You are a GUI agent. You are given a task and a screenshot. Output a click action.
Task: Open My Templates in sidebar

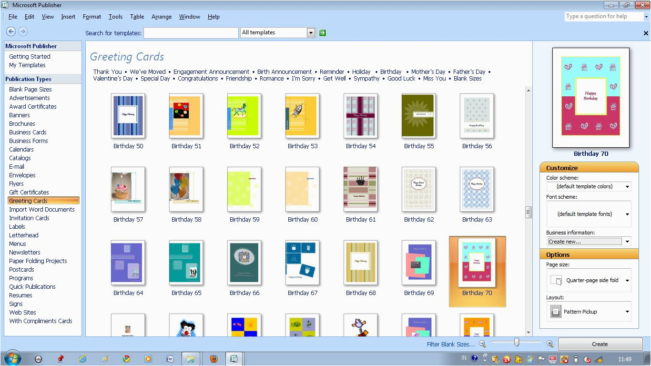(x=27, y=65)
